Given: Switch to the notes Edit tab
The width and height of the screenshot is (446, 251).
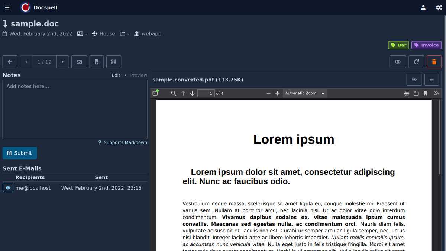Looking at the screenshot, I should (116, 75).
